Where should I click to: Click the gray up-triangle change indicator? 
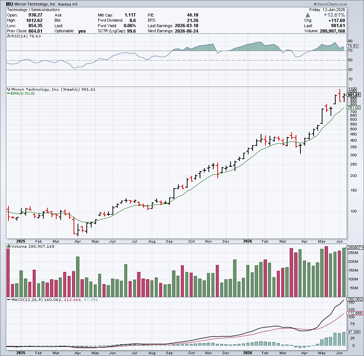[x=308, y=15]
